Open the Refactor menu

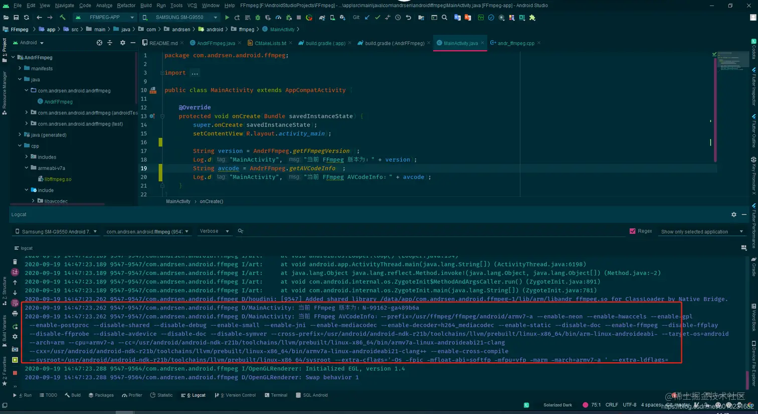point(126,6)
